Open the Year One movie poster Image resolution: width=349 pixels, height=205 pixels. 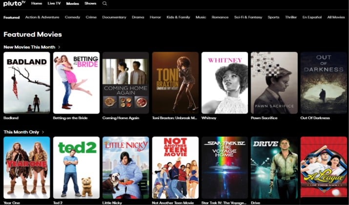27,167
